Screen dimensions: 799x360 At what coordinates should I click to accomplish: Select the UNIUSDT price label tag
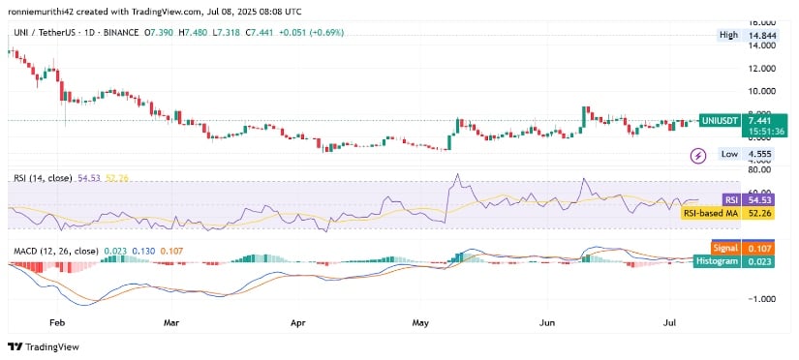click(x=720, y=121)
